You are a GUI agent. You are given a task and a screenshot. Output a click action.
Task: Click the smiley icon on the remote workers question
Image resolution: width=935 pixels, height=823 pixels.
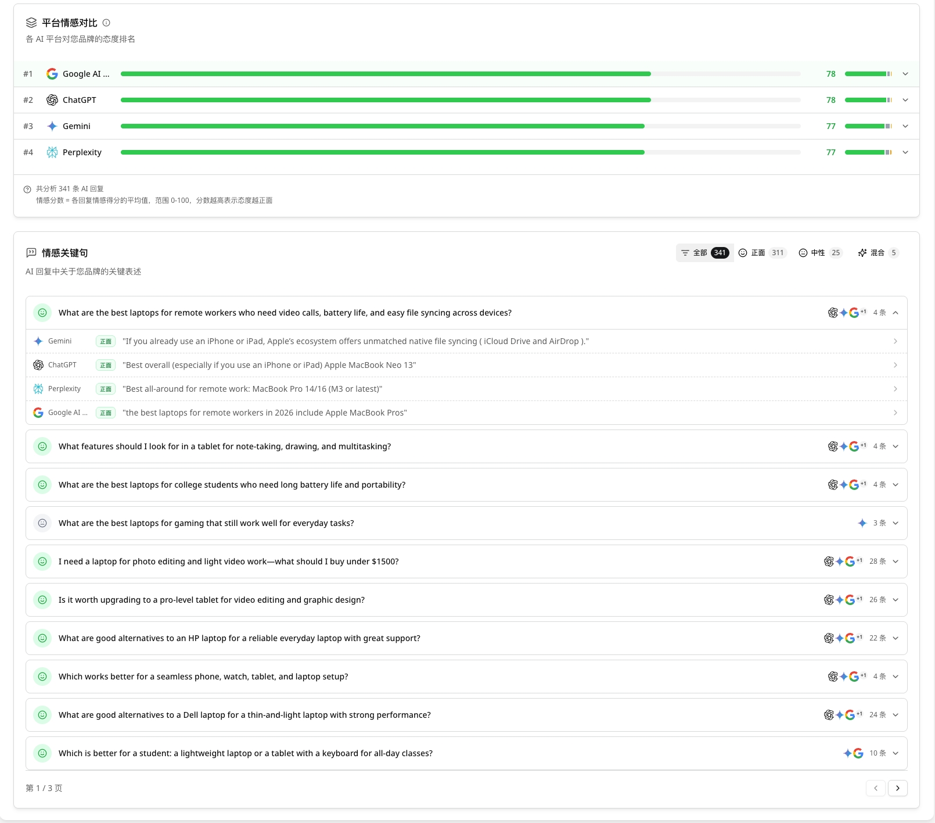coord(42,313)
